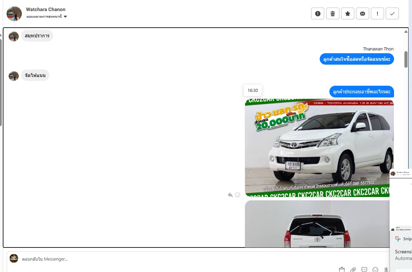Open Watchara Chanon's profile name
Screen dimensions: 412x272
(46, 9)
